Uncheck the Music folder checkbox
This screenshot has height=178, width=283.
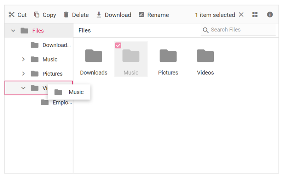pyautogui.click(x=118, y=45)
